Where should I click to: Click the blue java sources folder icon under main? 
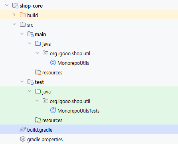tap(38, 43)
